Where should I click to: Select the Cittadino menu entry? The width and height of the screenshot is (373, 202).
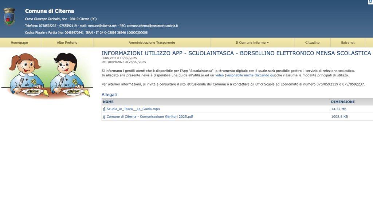point(312,43)
